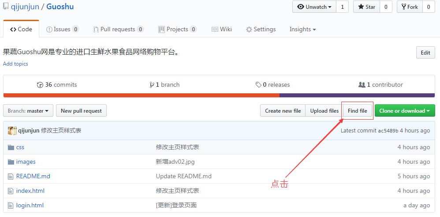This screenshot has width=440, height=217.
Task: Open the index.html file
Action: point(30,191)
